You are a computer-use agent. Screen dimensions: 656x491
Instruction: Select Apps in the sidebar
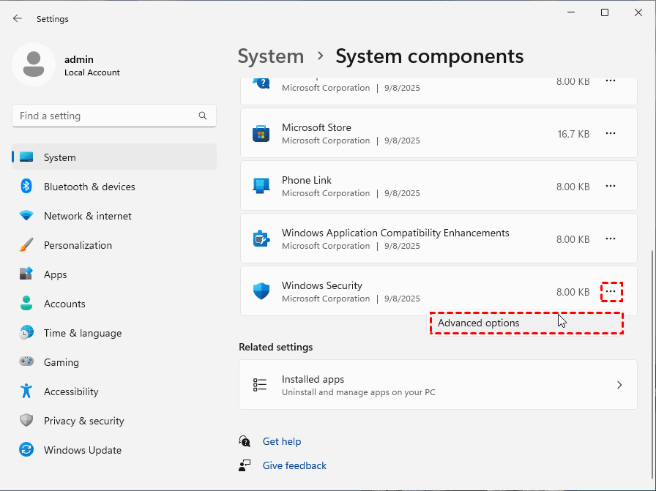point(55,274)
